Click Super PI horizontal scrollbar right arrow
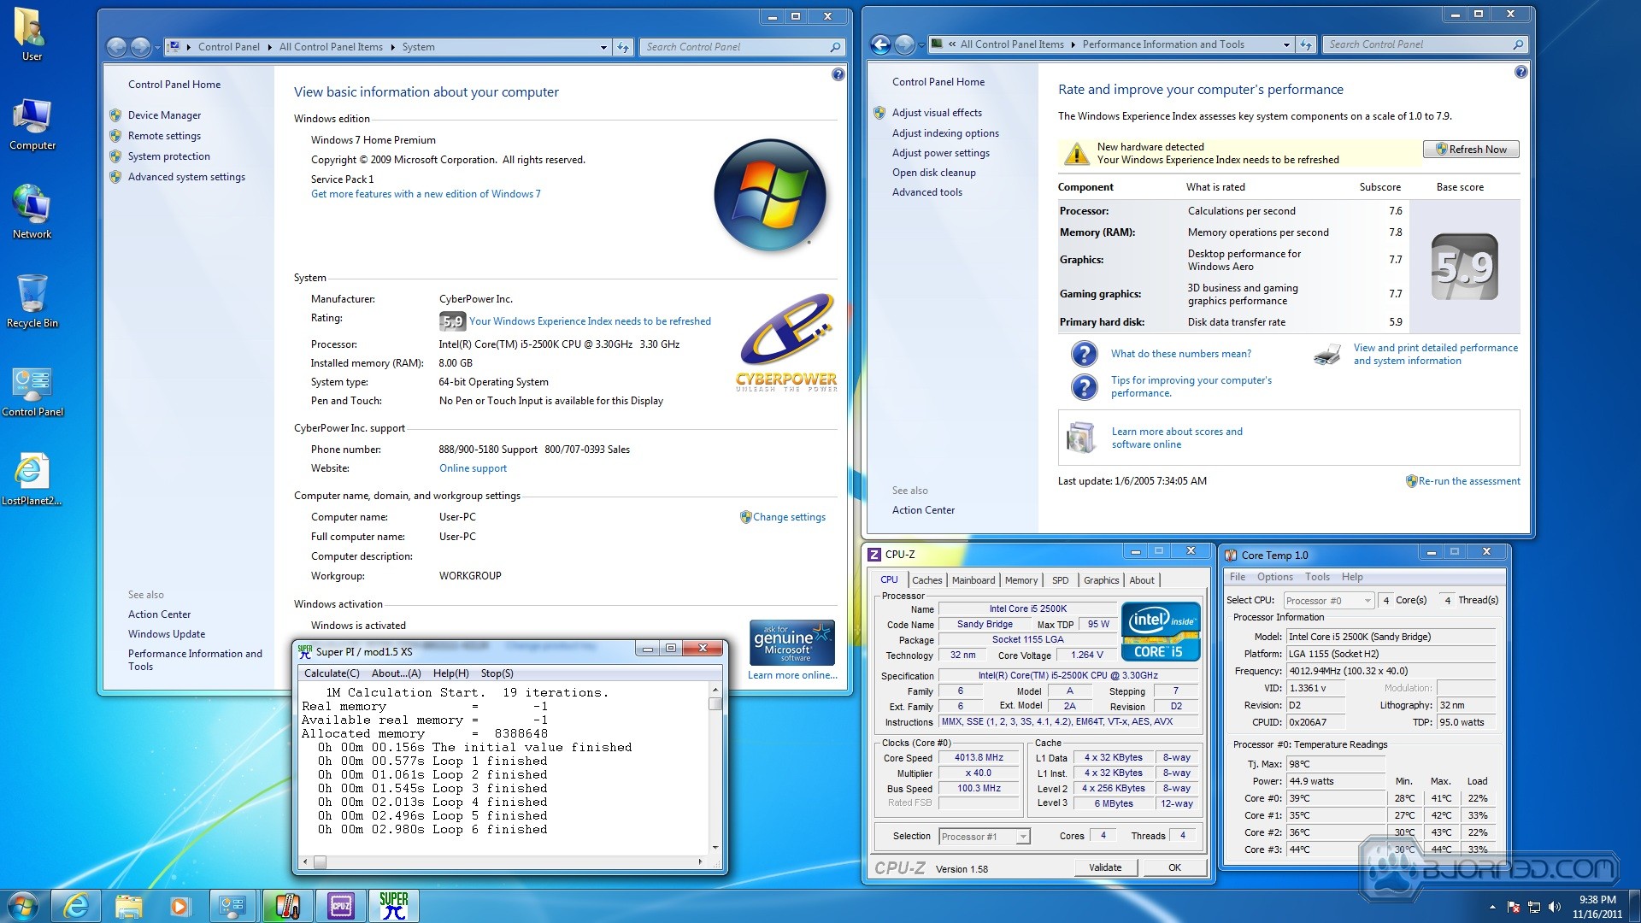This screenshot has width=1641, height=923. coord(700,862)
